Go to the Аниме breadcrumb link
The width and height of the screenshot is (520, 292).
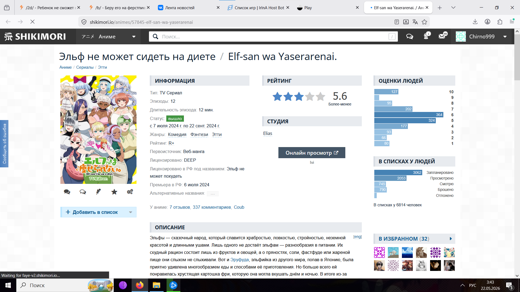[x=66, y=67]
